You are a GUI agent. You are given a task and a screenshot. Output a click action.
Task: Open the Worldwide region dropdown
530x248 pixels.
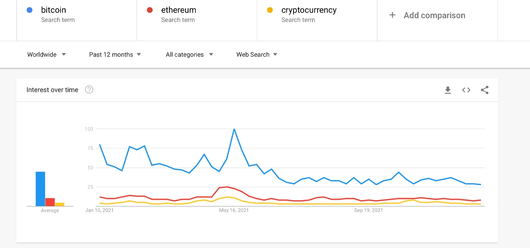46,54
